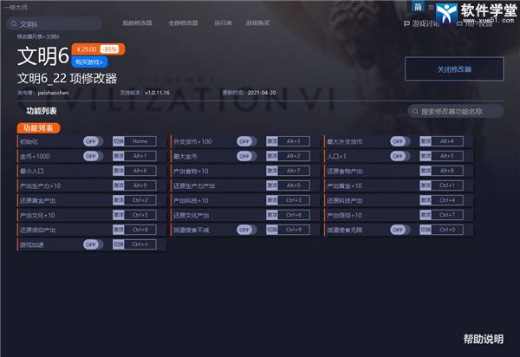Enable the 金币+1000 switch
This screenshot has height=357, width=520.
[93, 156]
